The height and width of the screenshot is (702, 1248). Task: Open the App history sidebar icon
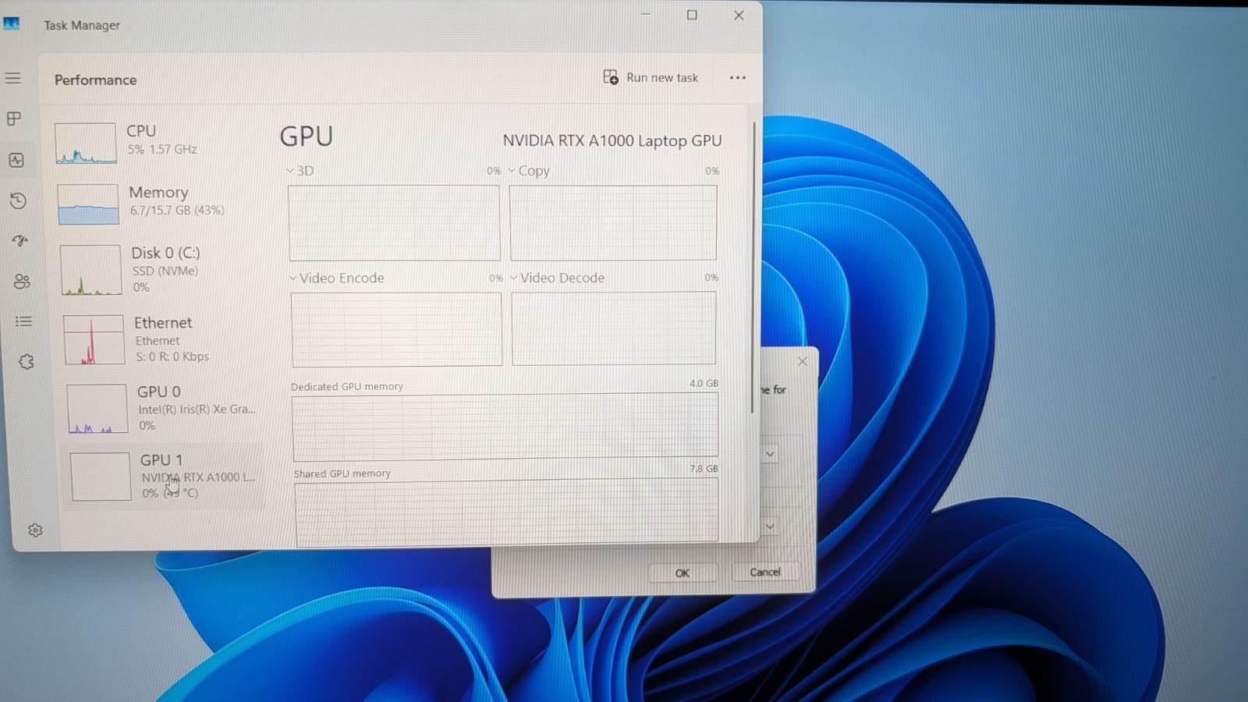coord(18,200)
